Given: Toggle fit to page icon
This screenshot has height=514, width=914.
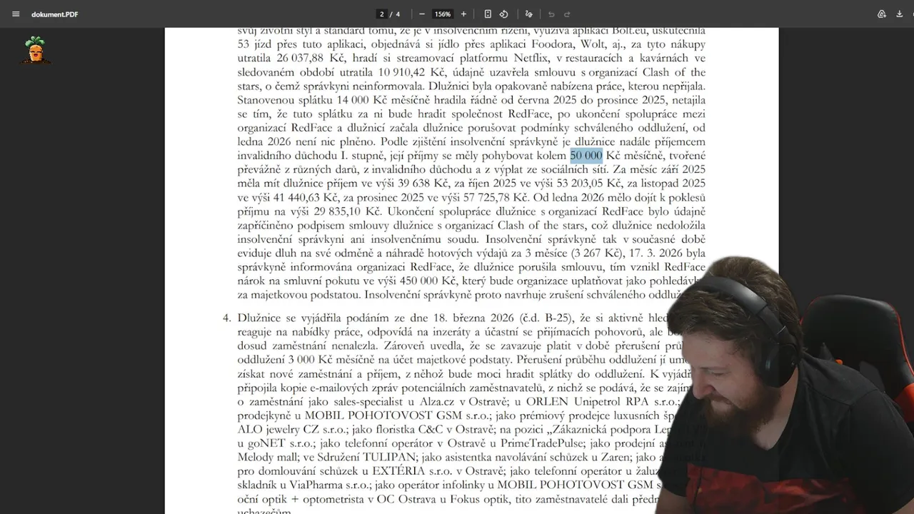Looking at the screenshot, I should coord(488,14).
